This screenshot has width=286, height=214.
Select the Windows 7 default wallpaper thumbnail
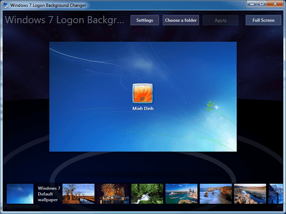click(x=20, y=193)
